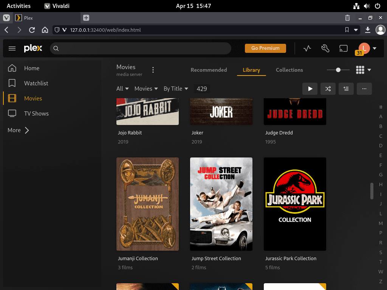387x290 pixels.
Task: Open the Plex hamburger menu
Action: point(12,48)
